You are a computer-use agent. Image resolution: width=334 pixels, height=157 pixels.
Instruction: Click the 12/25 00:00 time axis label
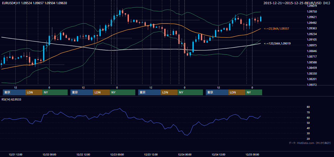(252, 154)
